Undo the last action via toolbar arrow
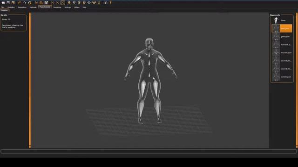The image size is (298, 167). [20, 3]
